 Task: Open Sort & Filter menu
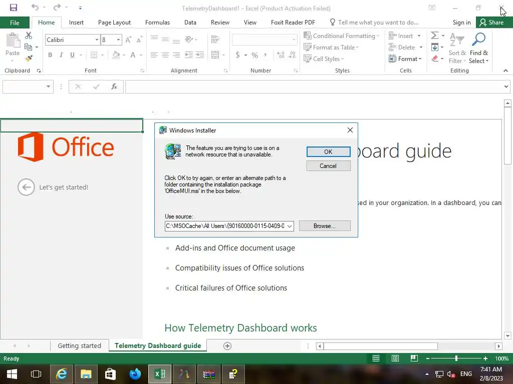coord(457,48)
